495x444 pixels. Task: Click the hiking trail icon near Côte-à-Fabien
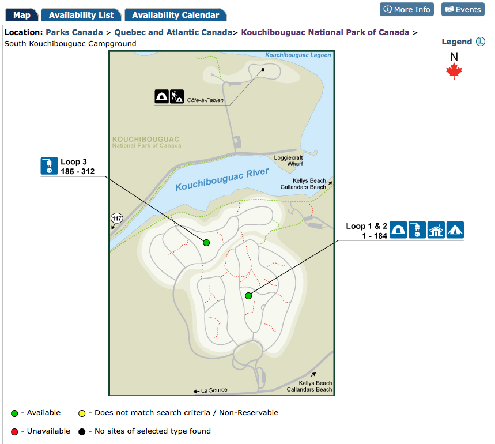[x=177, y=96]
